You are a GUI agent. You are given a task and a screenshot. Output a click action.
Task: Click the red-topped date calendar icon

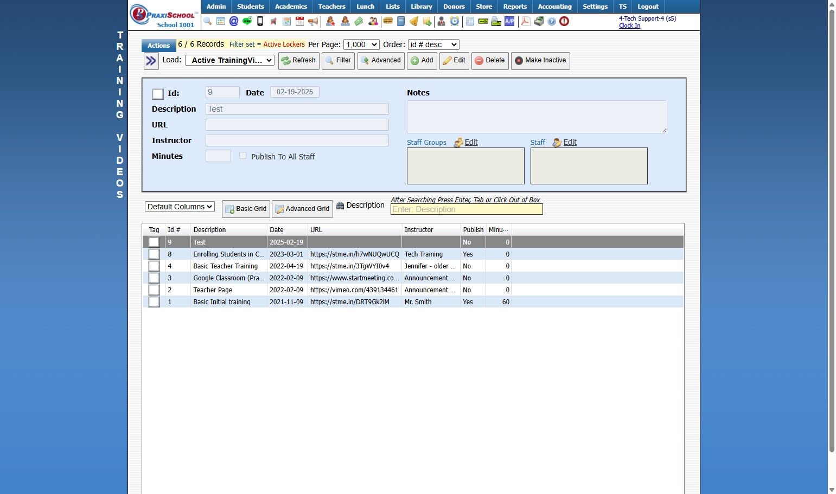click(299, 21)
